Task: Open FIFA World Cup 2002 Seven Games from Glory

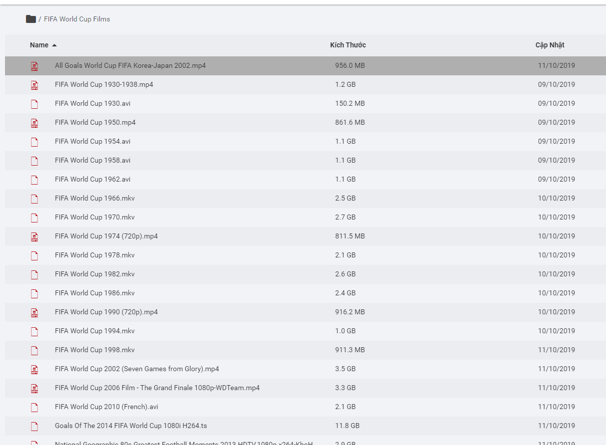Action: 137,369
